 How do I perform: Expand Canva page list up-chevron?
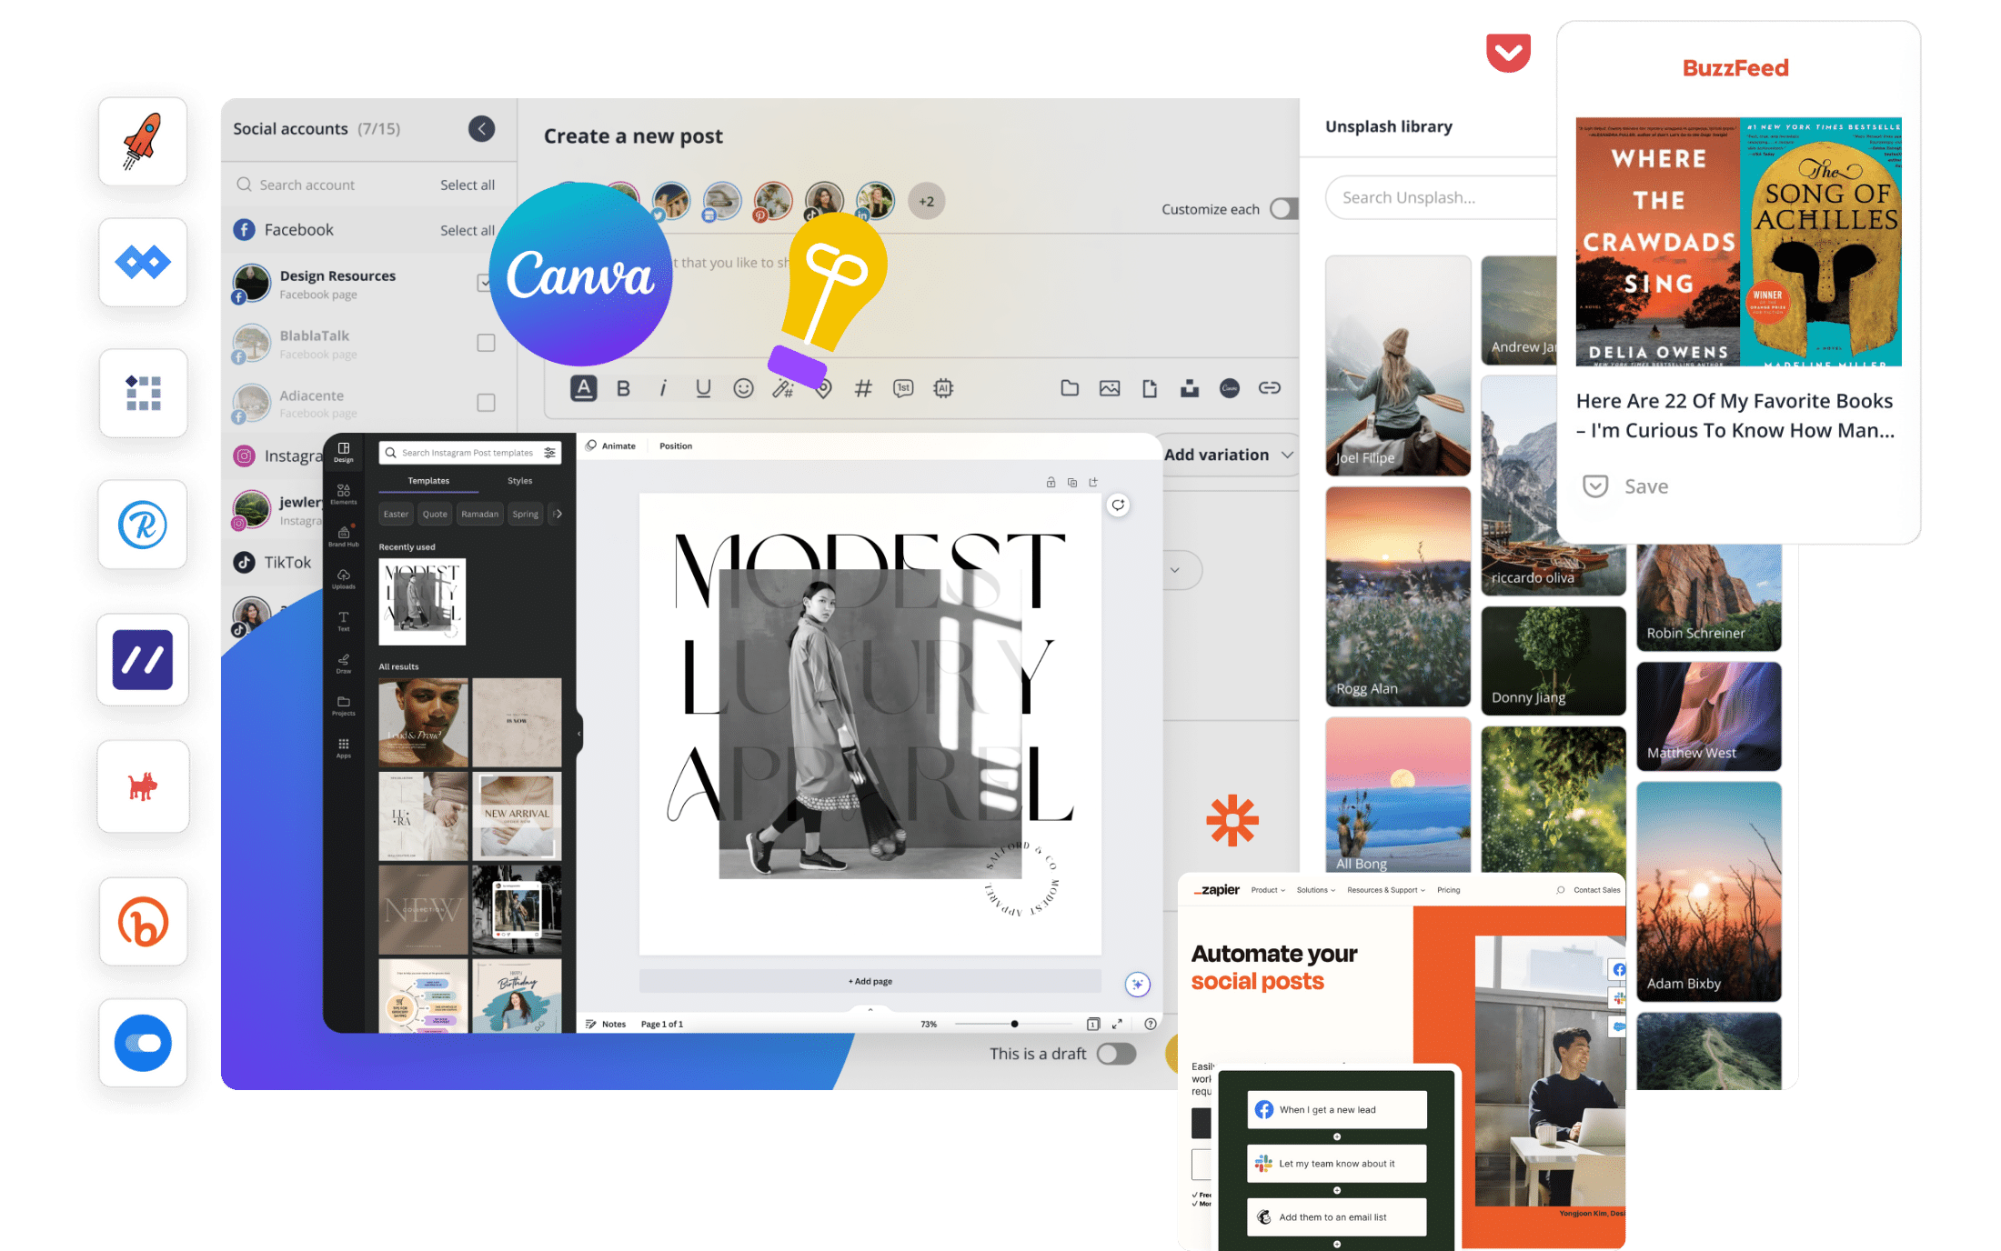[x=870, y=1009]
